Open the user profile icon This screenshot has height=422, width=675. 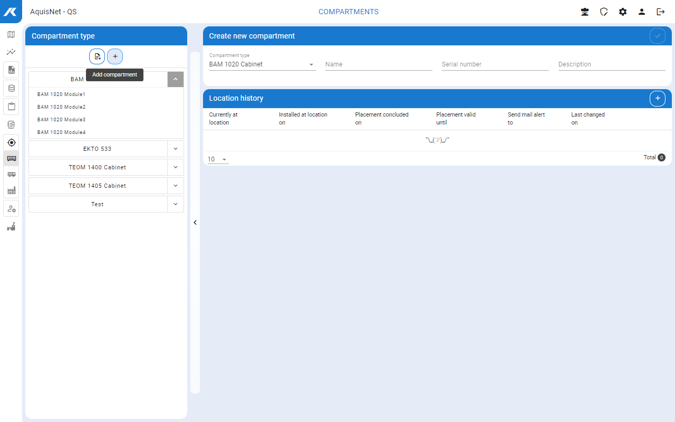(642, 12)
